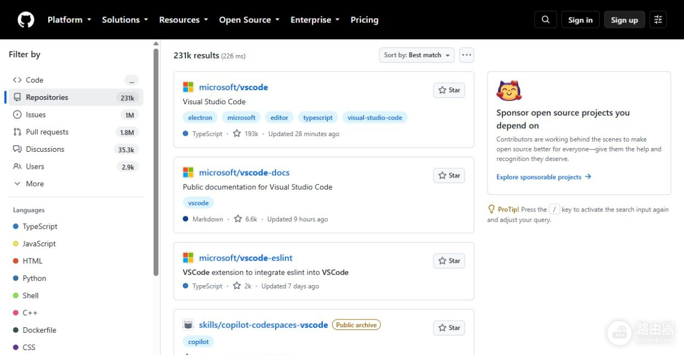Click the Pull requests icon
The width and height of the screenshot is (684, 355).
pyautogui.click(x=17, y=132)
